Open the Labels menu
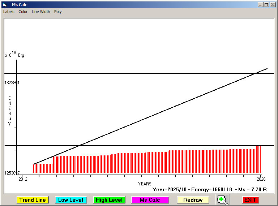Image resolution: width=278 pixels, height=206 pixels. click(9, 12)
